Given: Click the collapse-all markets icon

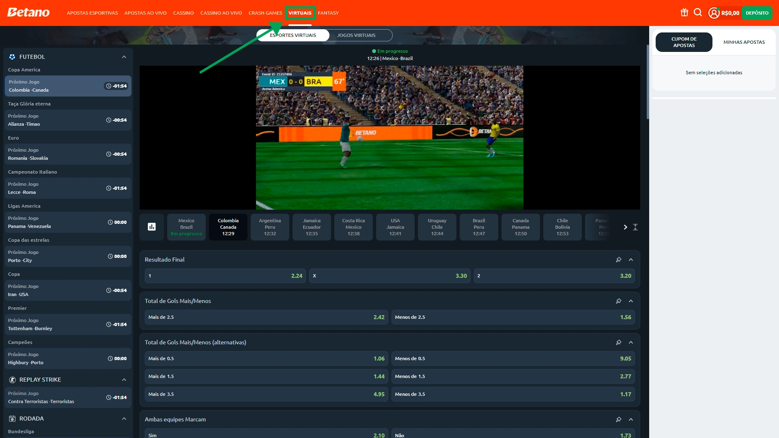Looking at the screenshot, I should click(635, 227).
